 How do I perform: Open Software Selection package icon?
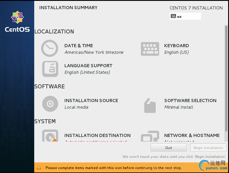coord(150,106)
